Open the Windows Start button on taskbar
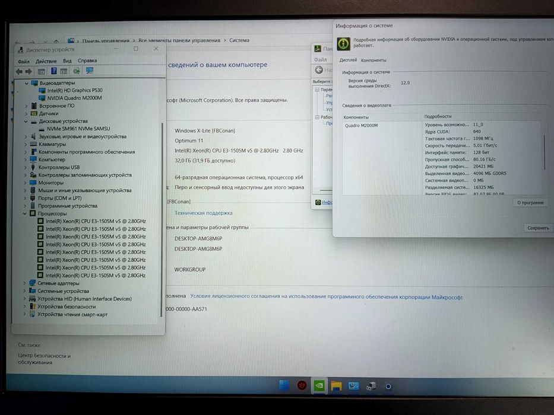 [284, 385]
